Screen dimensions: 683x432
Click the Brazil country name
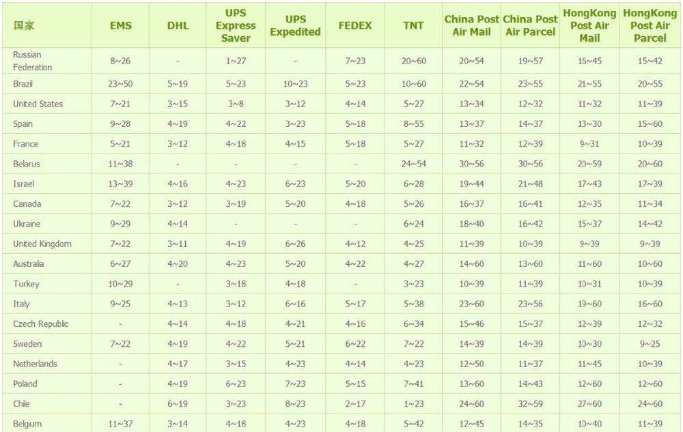(x=23, y=84)
